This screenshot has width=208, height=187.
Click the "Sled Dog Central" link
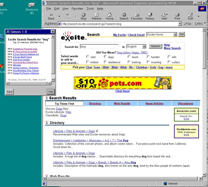coord(21,60)
